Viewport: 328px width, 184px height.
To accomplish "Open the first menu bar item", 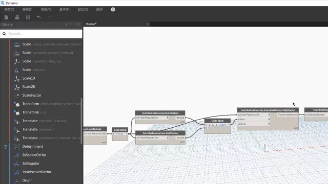I will 9,9.
